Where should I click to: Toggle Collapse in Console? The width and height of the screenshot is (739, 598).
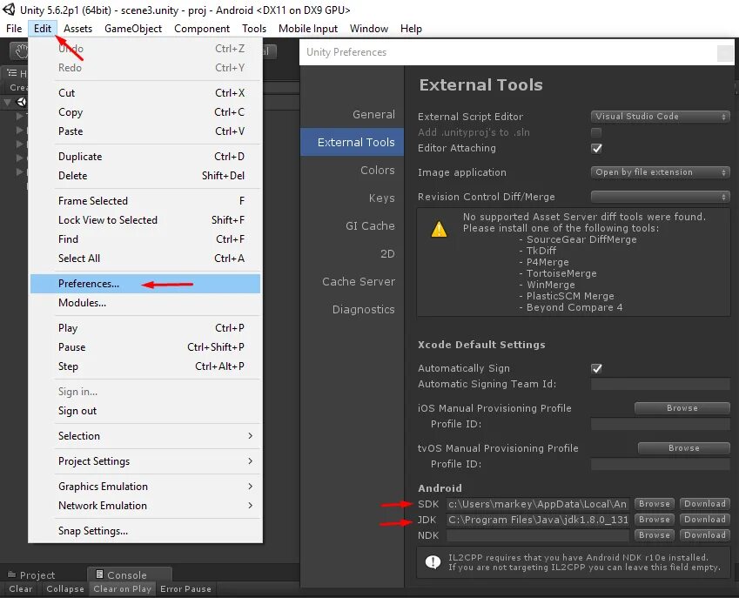65,588
